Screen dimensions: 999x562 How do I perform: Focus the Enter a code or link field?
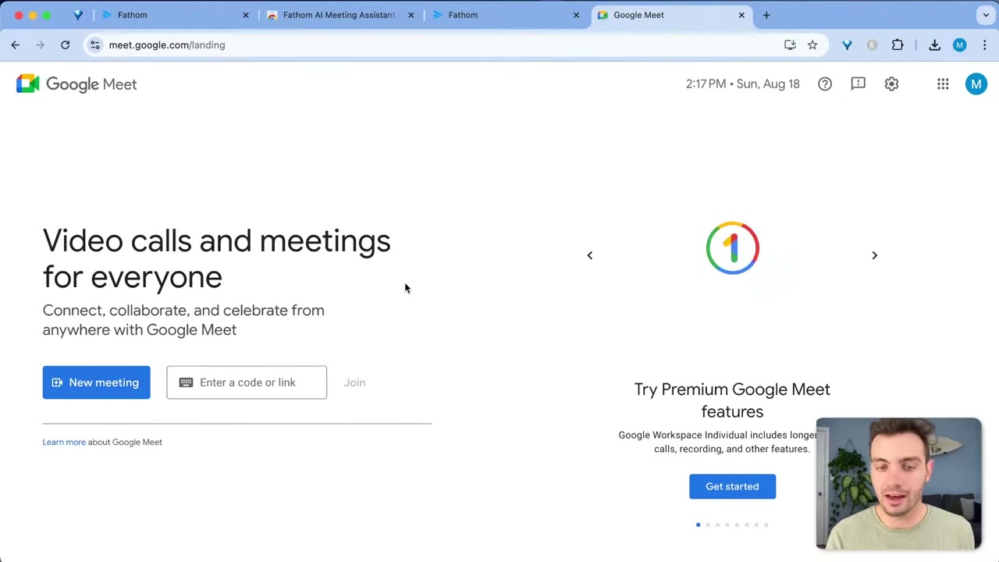(x=247, y=382)
